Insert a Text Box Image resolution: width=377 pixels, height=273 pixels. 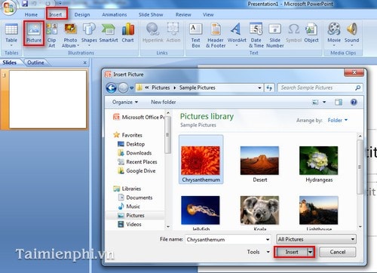196,35
